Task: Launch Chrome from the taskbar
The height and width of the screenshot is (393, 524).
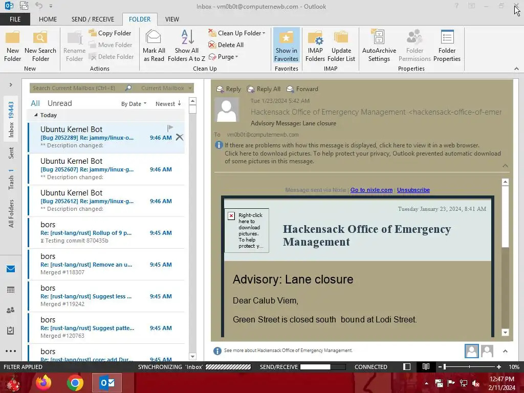Action: 75,383
